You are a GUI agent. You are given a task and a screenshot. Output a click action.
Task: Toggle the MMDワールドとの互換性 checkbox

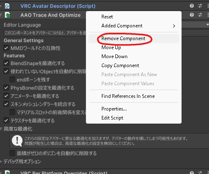[6, 48]
